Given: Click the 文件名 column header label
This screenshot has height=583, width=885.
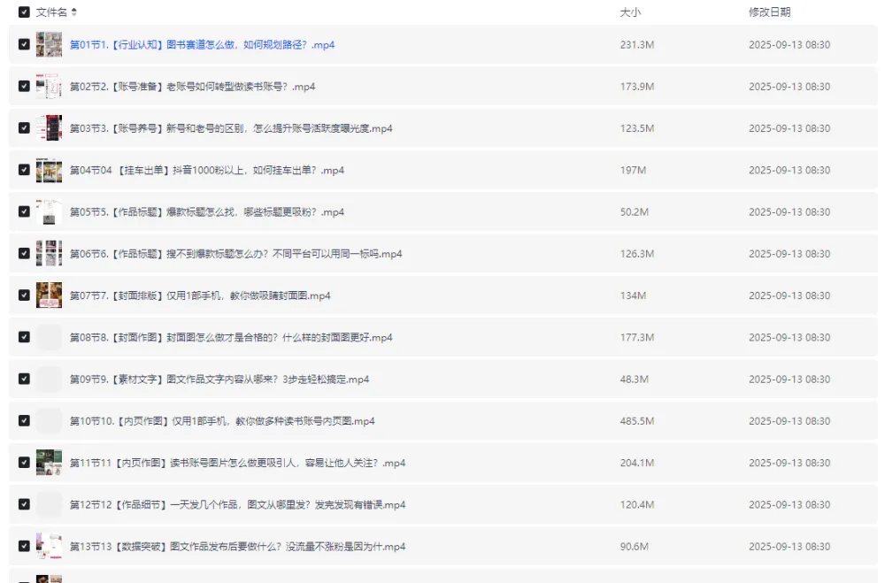Looking at the screenshot, I should click(53, 13).
